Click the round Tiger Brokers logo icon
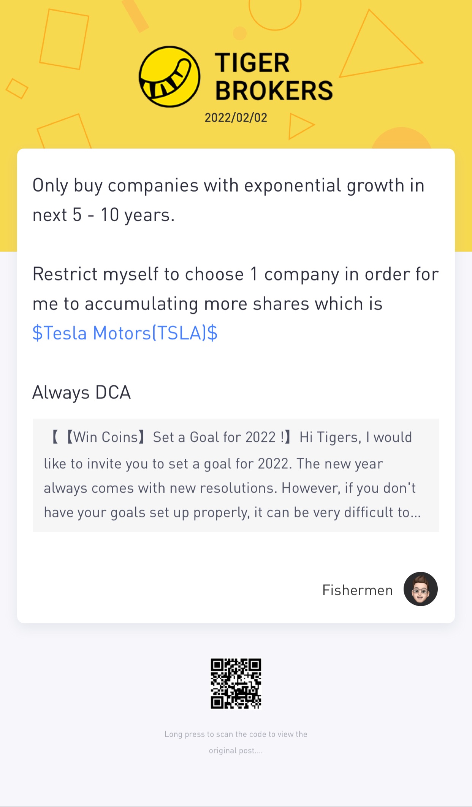 pos(169,77)
